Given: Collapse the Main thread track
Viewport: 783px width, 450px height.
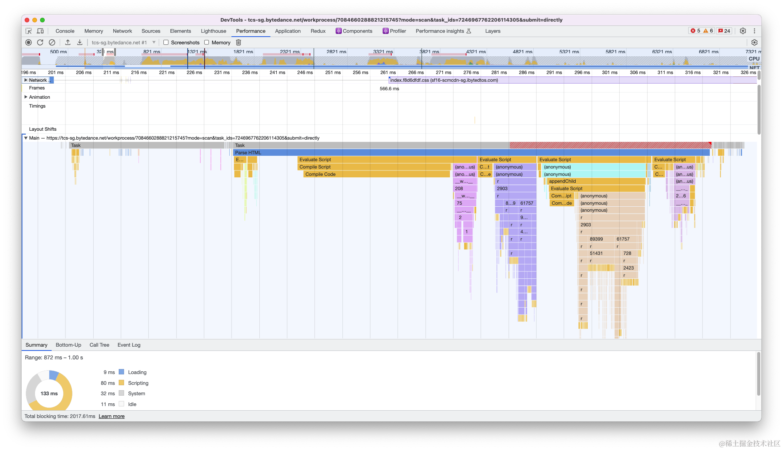Looking at the screenshot, I should coord(26,138).
